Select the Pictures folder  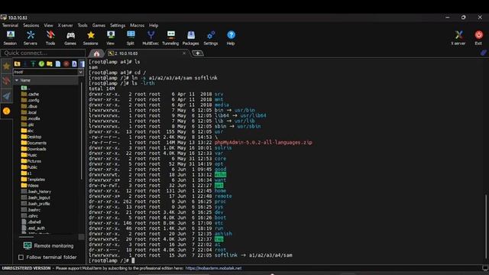(31, 161)
